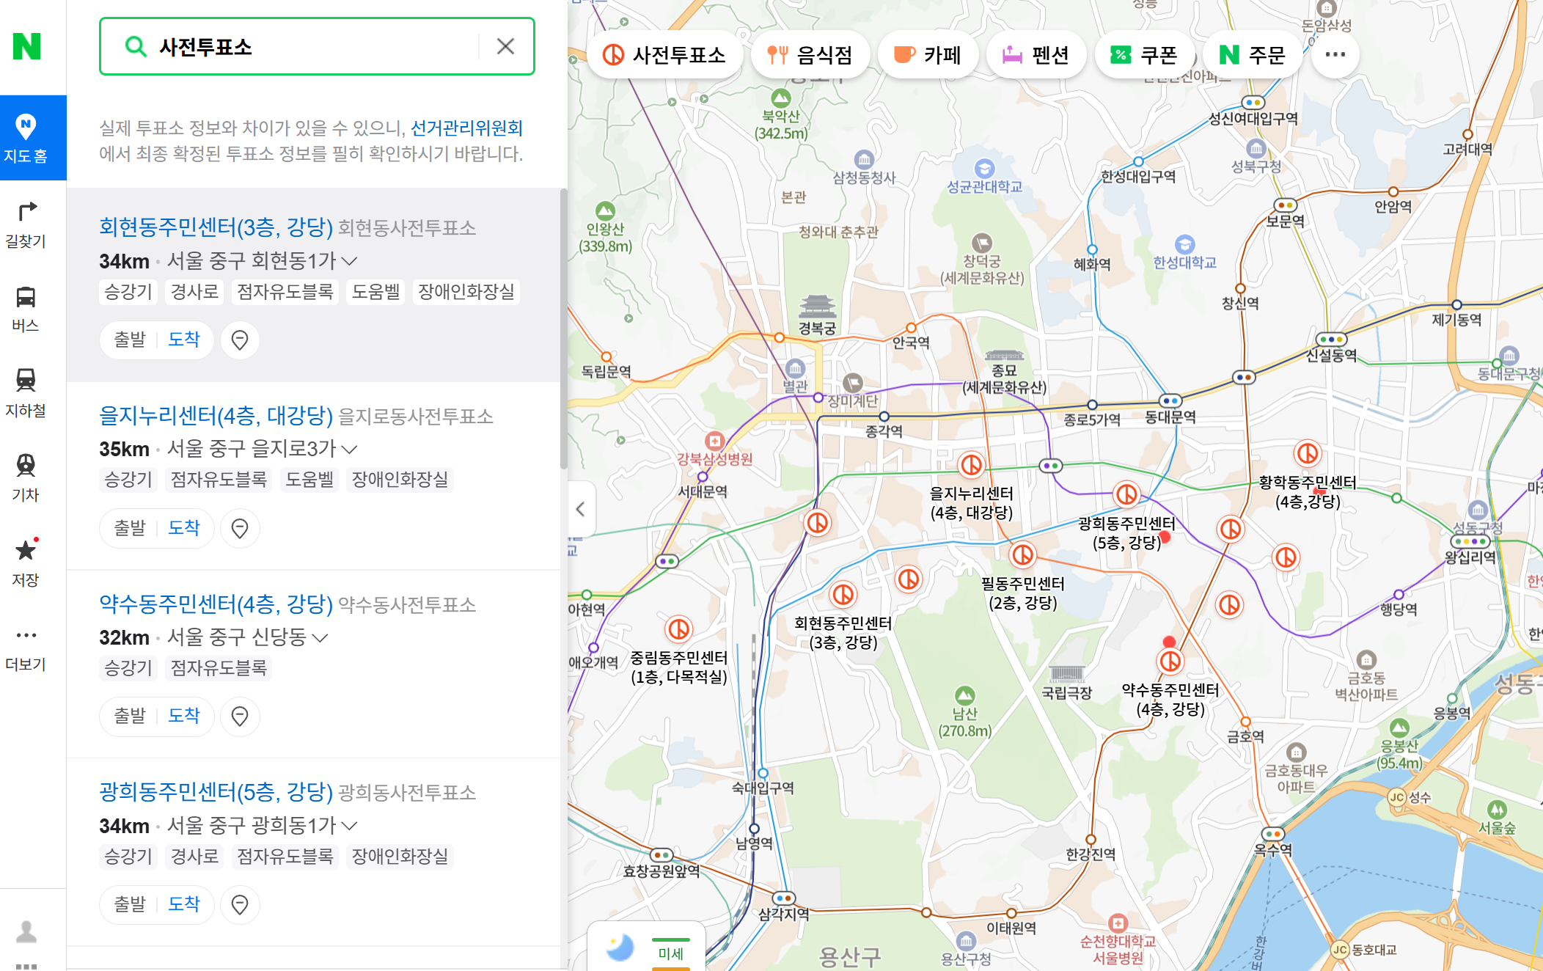Expand the 신당동 address details
Viewport: 1543px width, 971px height.
[319, 637]
